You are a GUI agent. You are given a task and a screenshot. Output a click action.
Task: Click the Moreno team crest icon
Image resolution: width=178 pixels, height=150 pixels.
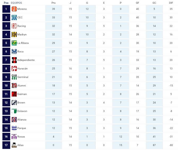pyautogui.click(x=14, y=9)
